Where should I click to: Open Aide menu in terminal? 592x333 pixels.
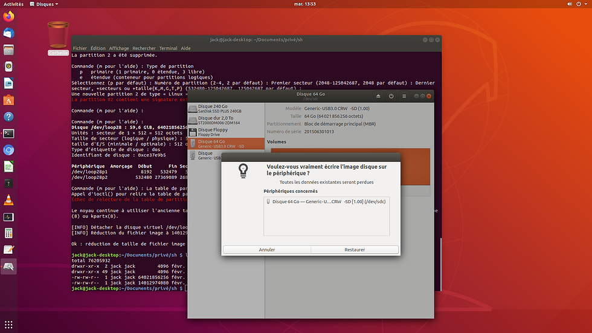(x=185, y=48)
